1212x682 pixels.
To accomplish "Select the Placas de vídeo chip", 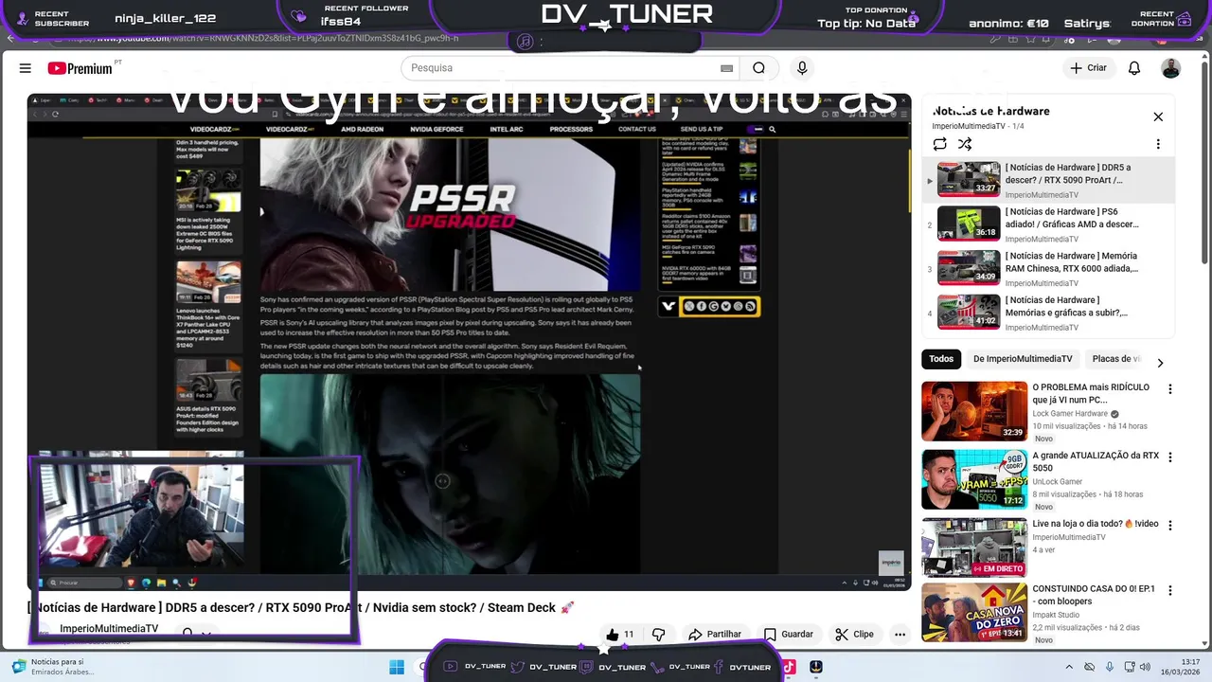I will 1115,359.
